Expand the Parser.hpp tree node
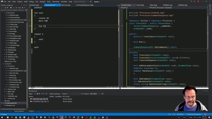The image size is (212, 119). click(x=6, y=31)
